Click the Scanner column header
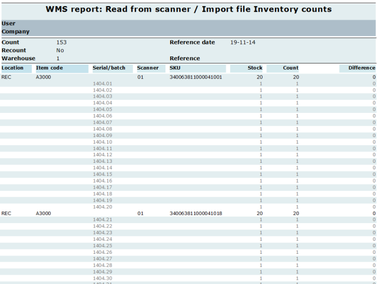 [x=147, y=69]
